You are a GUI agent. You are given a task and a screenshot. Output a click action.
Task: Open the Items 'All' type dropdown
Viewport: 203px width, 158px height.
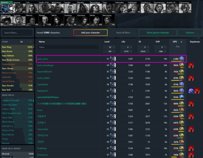[x=26, y=42]
